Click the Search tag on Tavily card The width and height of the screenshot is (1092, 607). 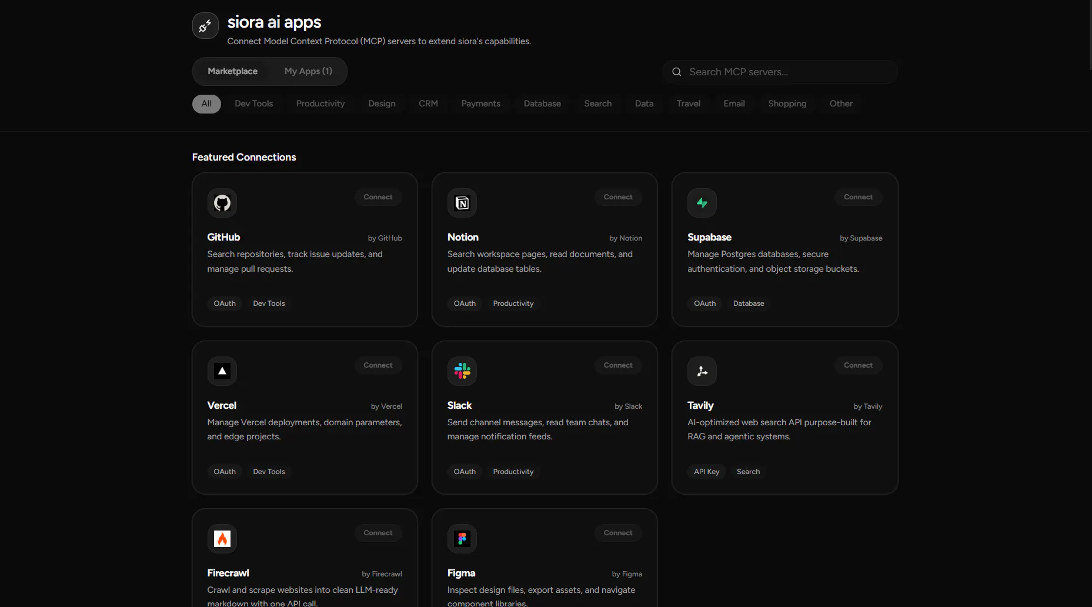tap(748, 472)
